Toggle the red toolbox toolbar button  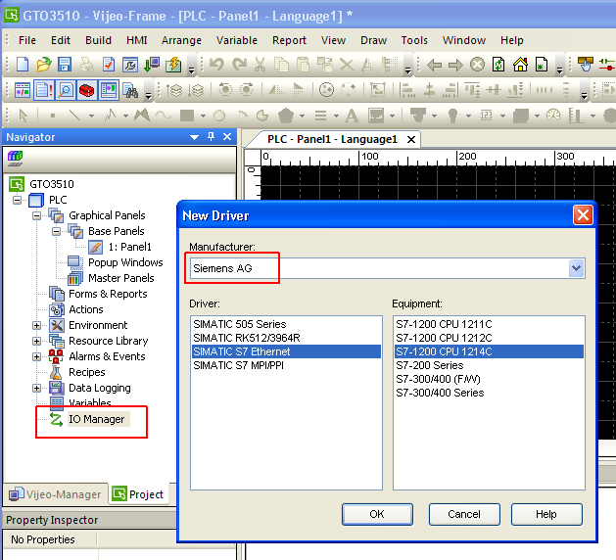click(x=86, y=90)
